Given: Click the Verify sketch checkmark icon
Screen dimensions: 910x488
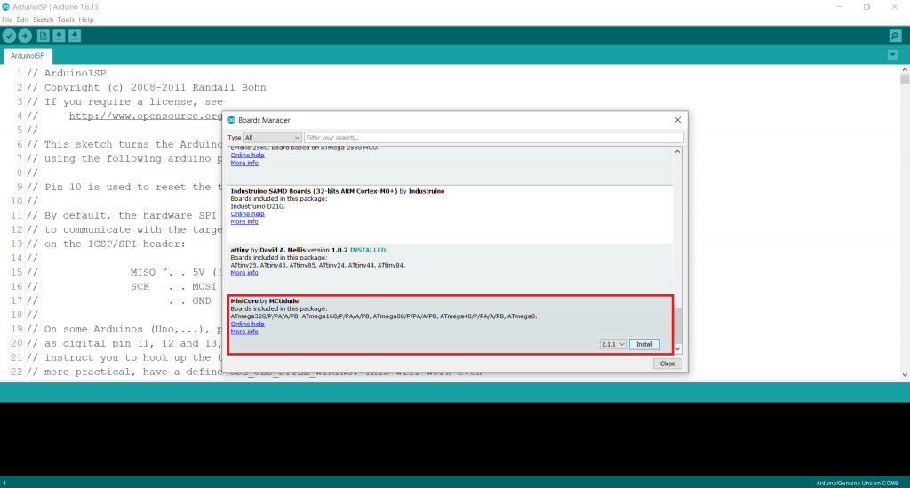Looking at the screenshot, I should pyautogui.click(x=9, y=36).
